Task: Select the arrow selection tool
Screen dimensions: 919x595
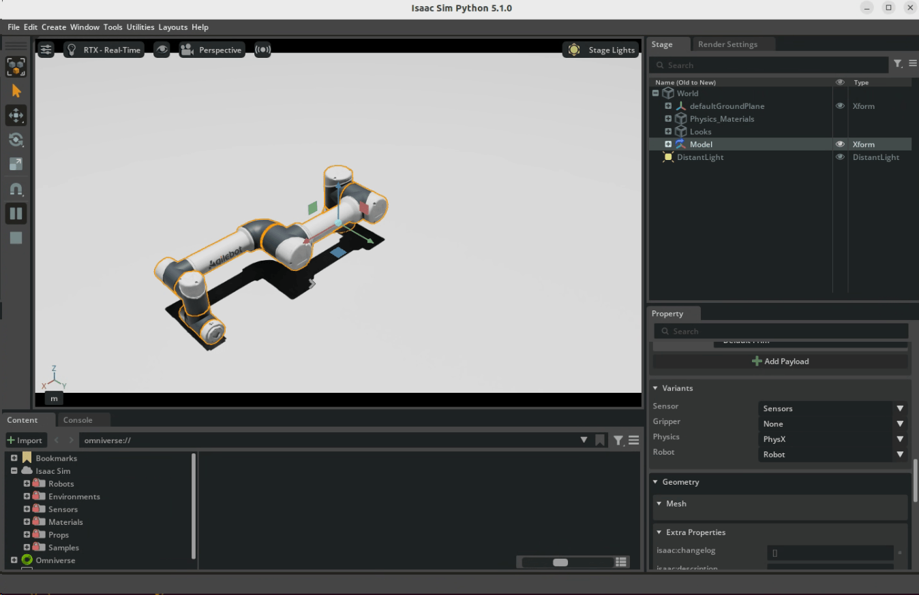Action: 16,91
